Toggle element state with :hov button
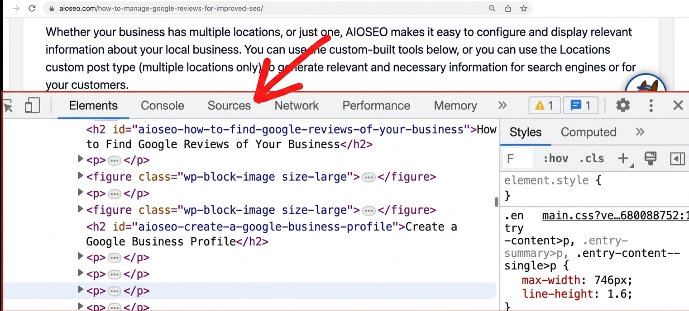Viewport: 689px width, 311px height. tap(555, 159)
